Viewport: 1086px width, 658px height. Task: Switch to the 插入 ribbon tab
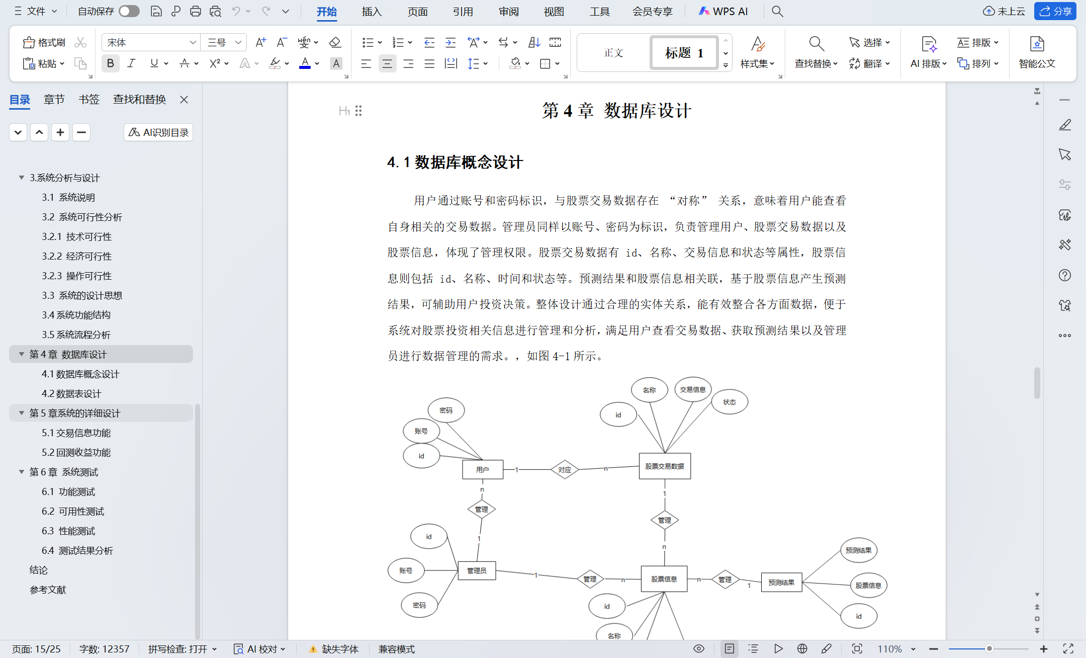tap(372, 11)
